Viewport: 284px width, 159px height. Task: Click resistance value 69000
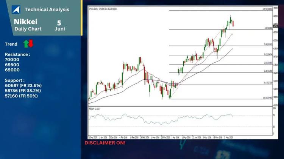coord(12,70)
